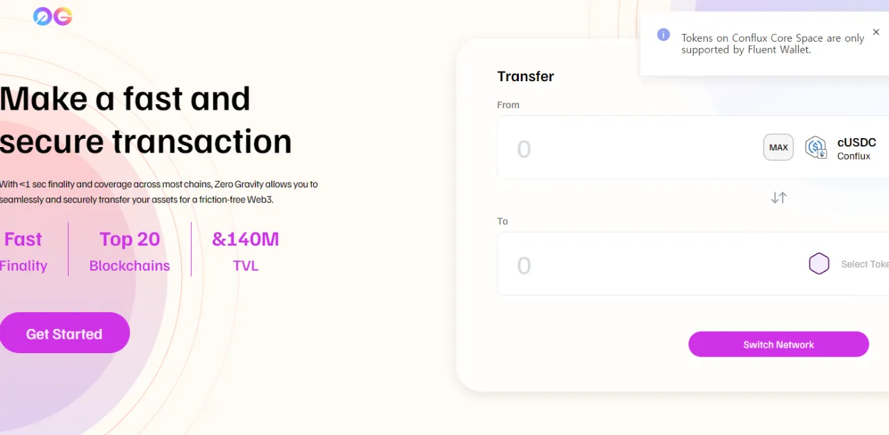
Task: Click the Zero Gravity logo
Action: point(53,17)
